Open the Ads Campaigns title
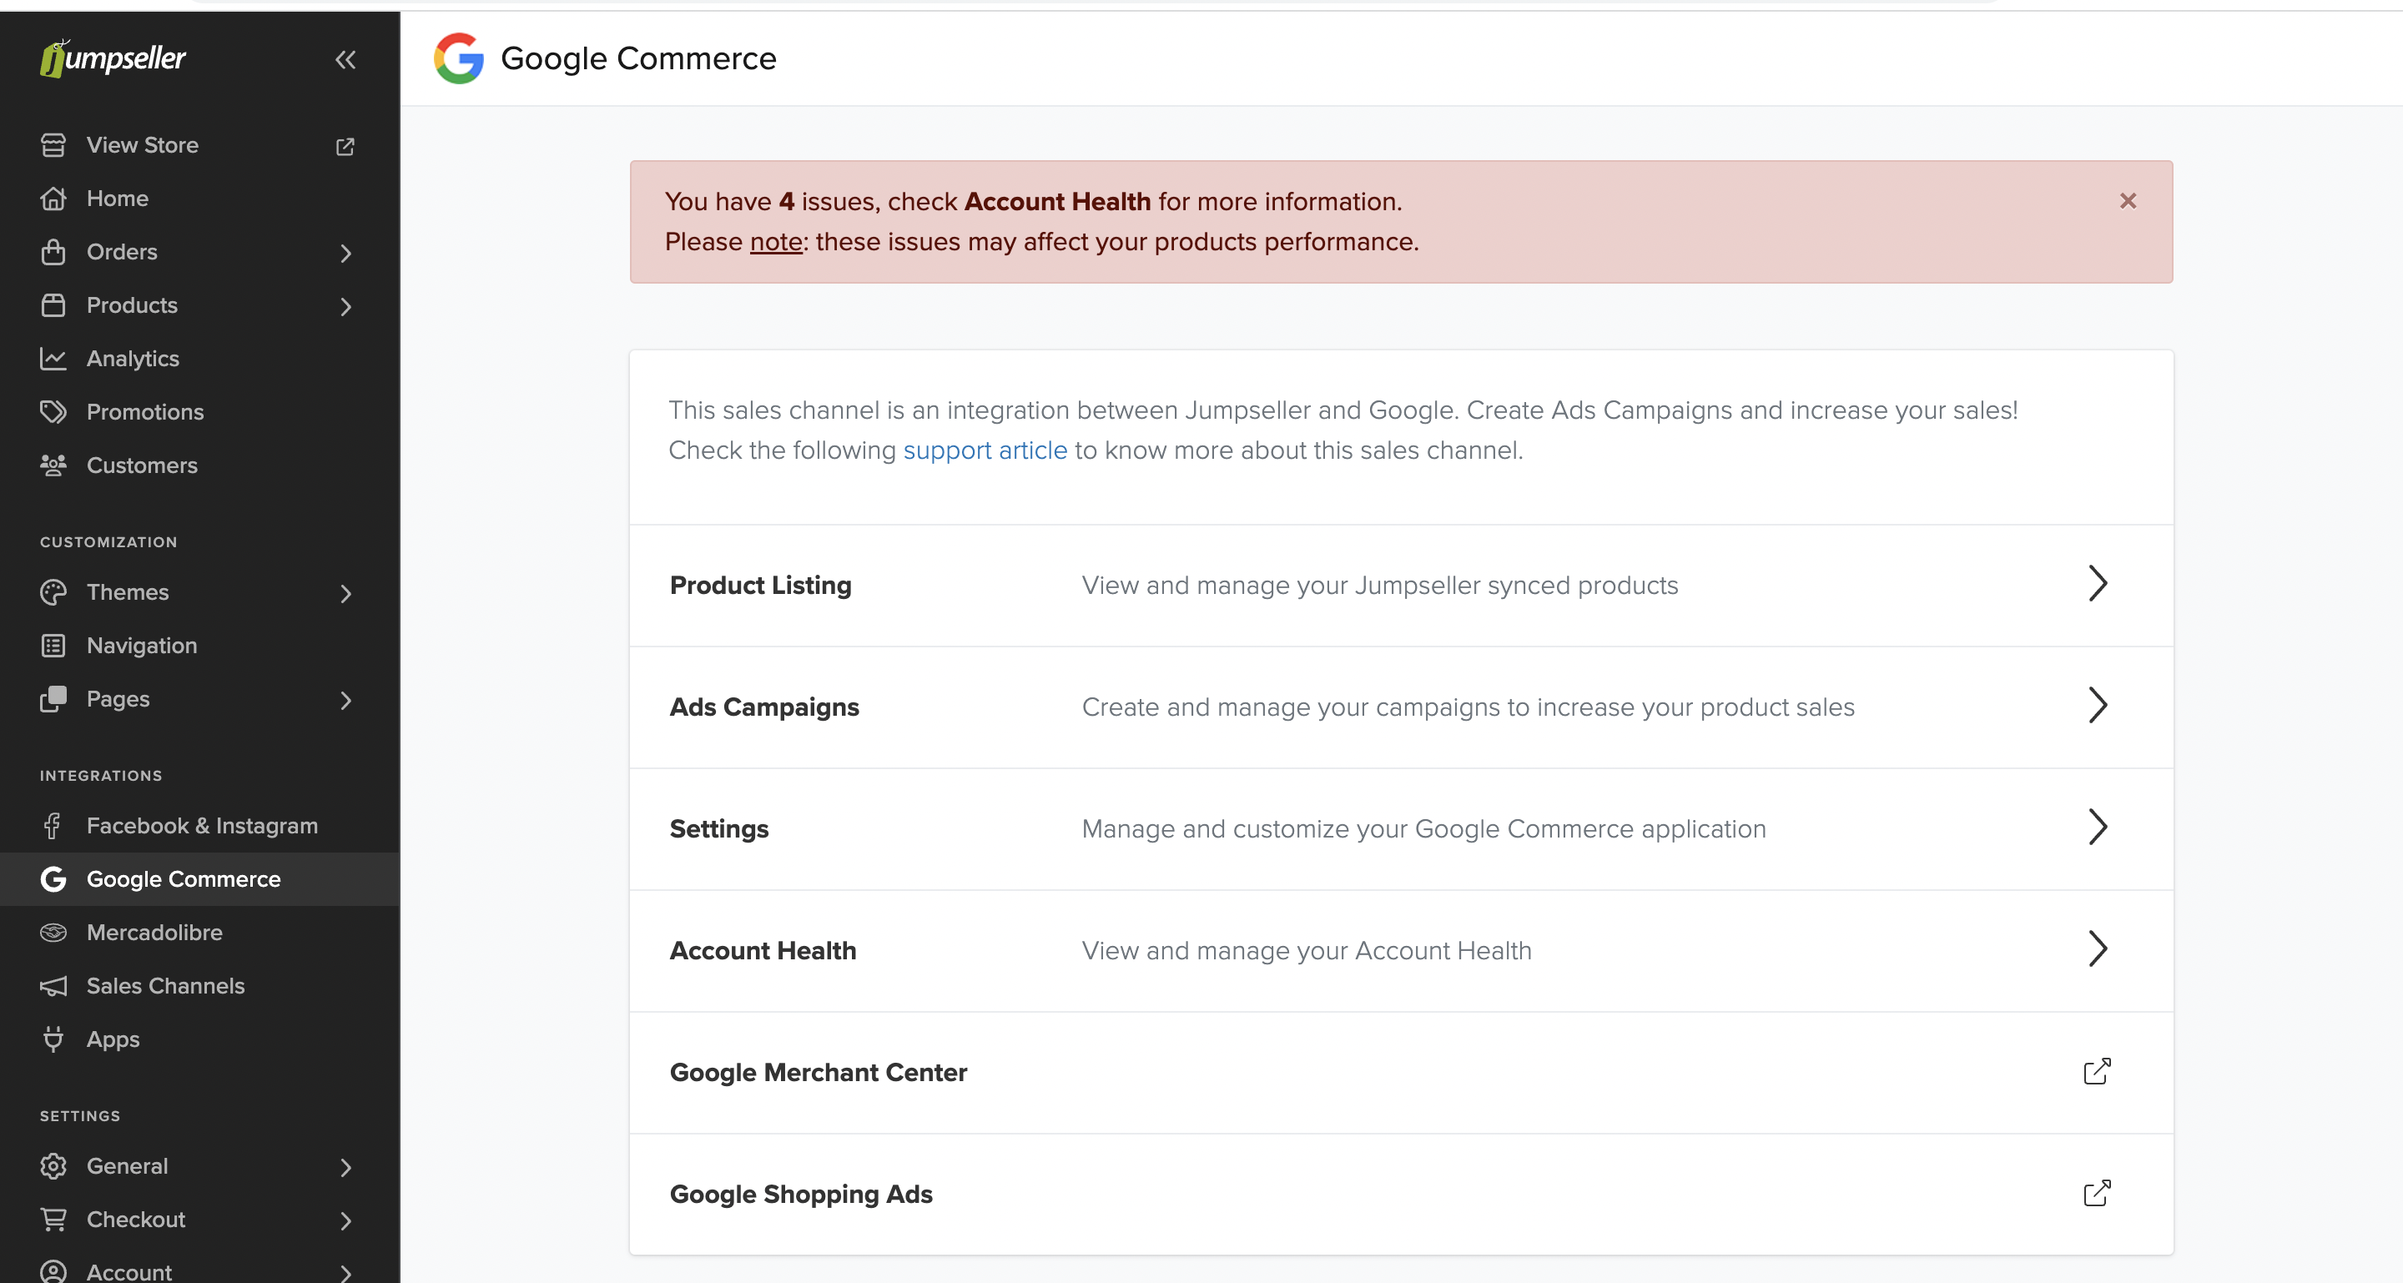2403x1283 pixels. [x=764, y=707]
